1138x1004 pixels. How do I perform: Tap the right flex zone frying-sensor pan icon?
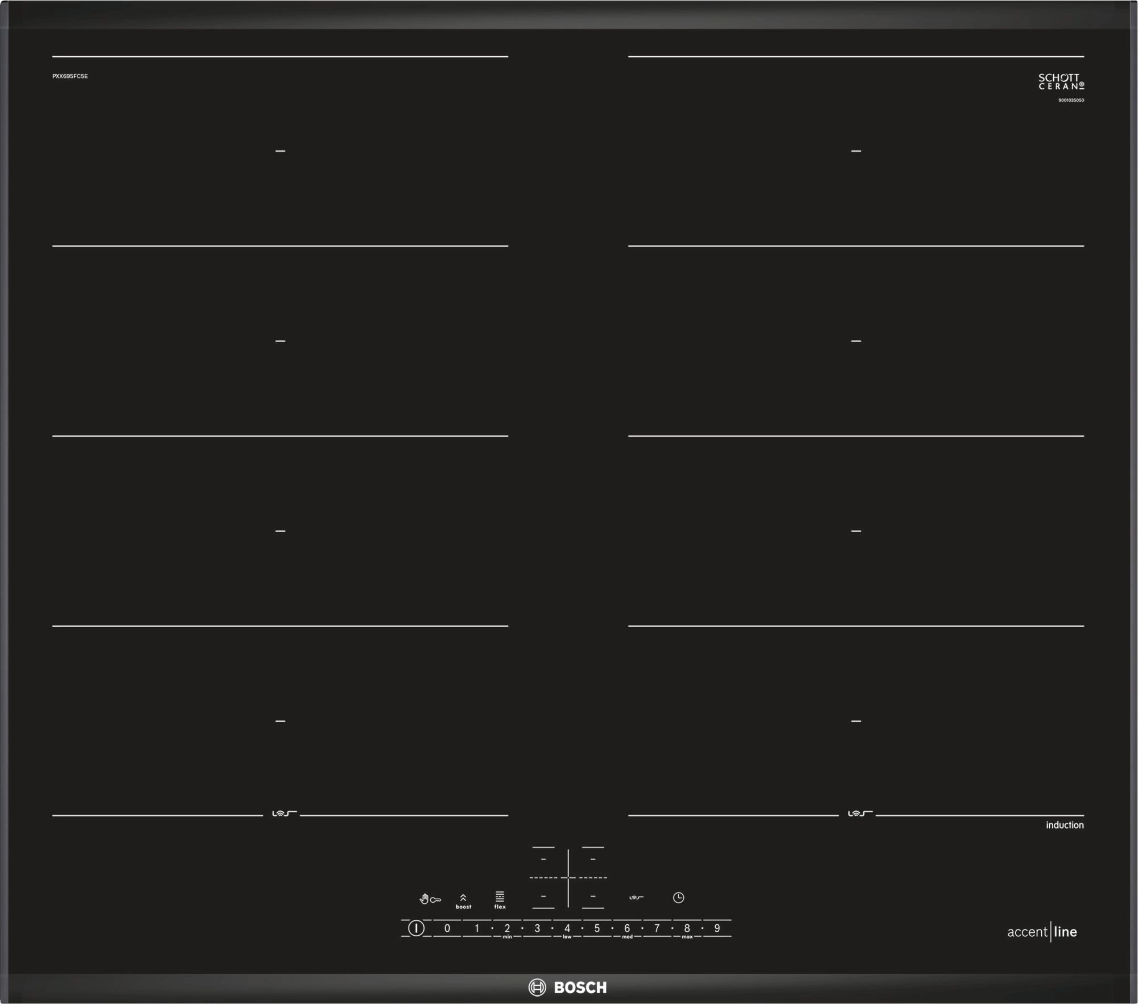click(x=860, y=813)
